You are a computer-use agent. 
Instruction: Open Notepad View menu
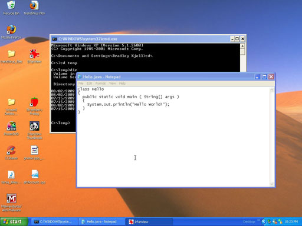tap(113, 84)
